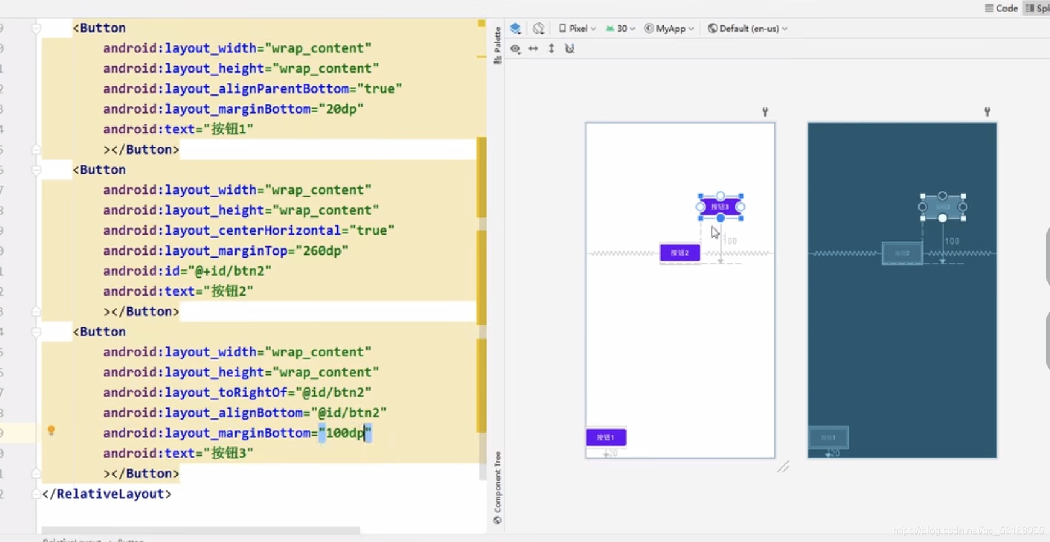1050x542 pixels.
Task: Click the clear constraints icon
Action: coord(569,48)
